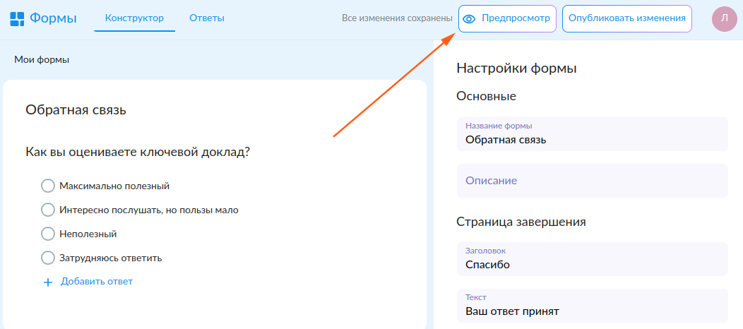Click answer text Максимально полезный

(x=114, y=186)
